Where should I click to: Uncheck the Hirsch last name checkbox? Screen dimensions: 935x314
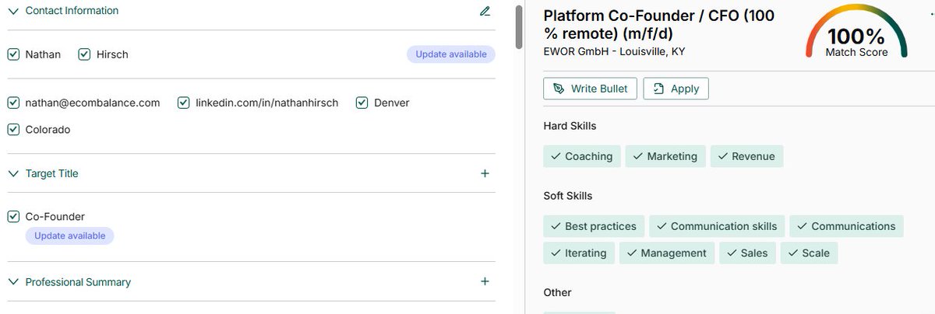click(x=85, y=54)
